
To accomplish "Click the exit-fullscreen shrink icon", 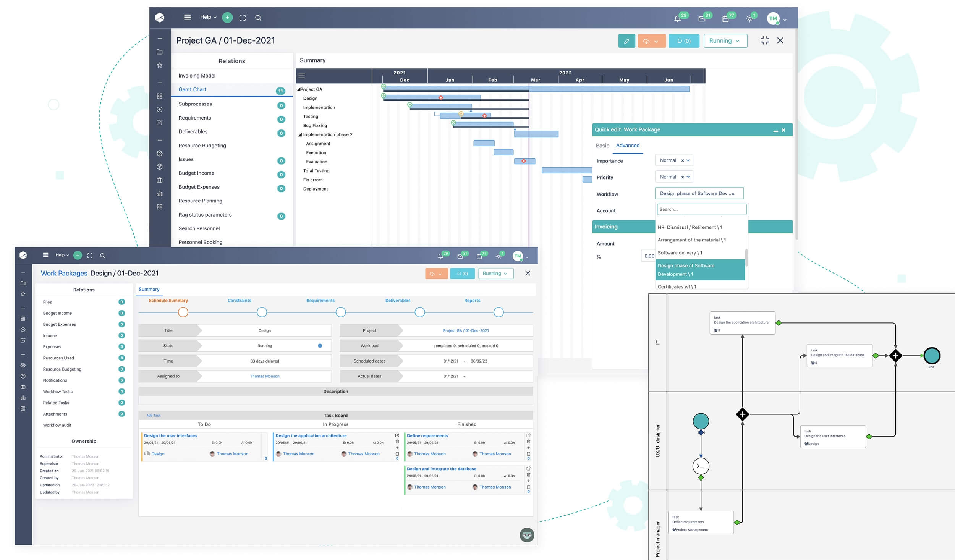I will pyautogui.click(x=765, y=40).
